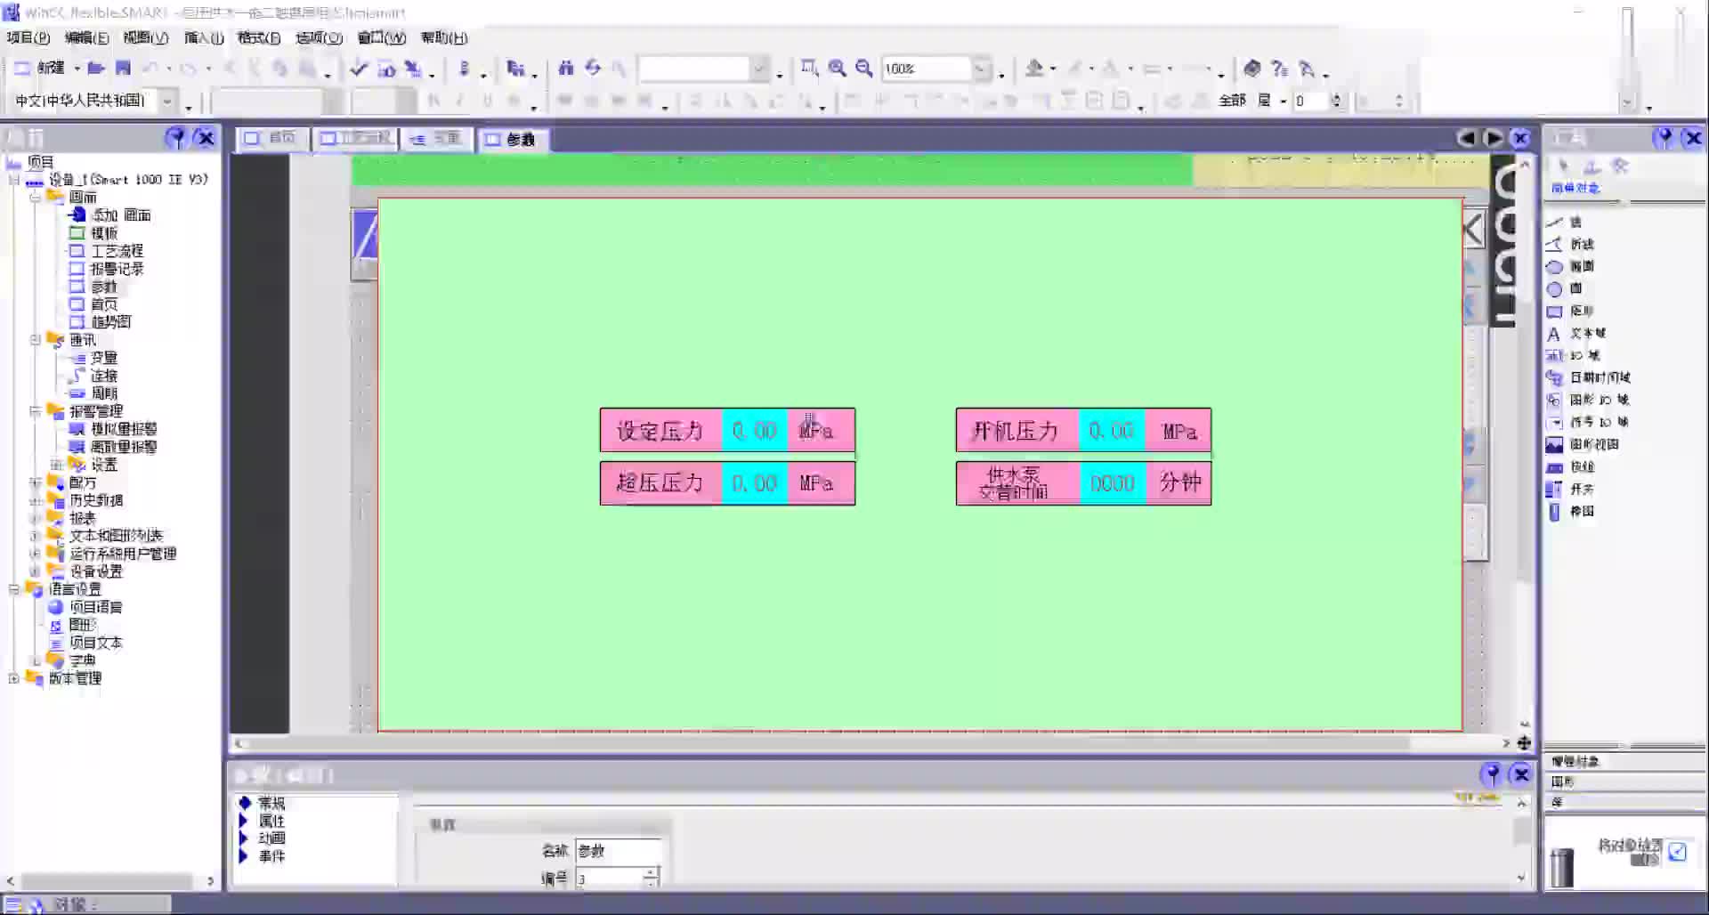Collapse the 报警管理 folder
This screenshot has height=915, width=1709.
[x=36, y=410]
